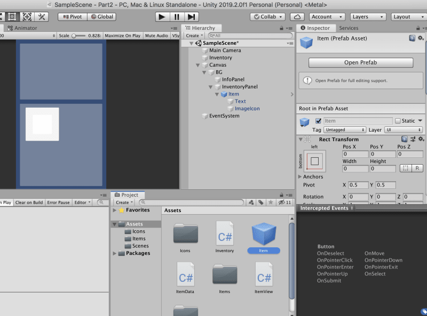Open the Account dropdown
The height and width of the screenshot is (316, 427).
(x=327, y=17)
